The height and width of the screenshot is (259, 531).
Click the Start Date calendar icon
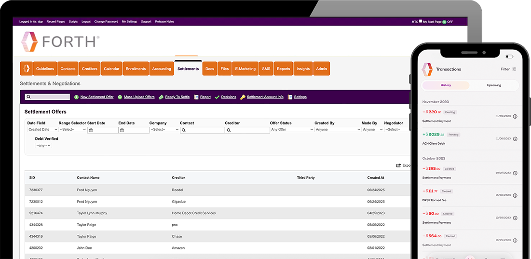tap(91, 130)
